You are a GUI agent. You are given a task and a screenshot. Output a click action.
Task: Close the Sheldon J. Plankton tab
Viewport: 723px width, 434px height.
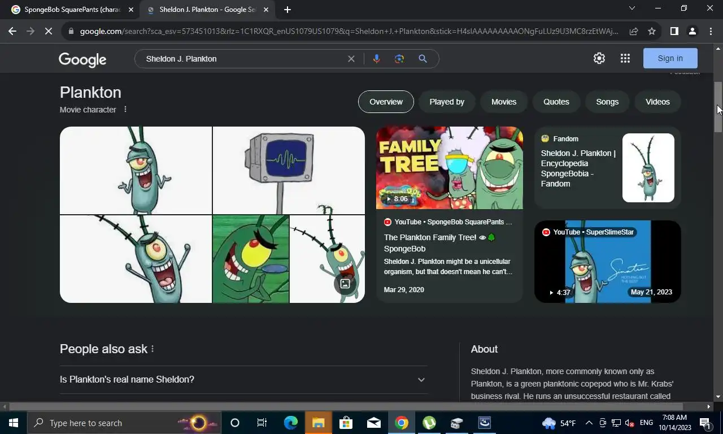pyautogui.click(x=266, y=10)
